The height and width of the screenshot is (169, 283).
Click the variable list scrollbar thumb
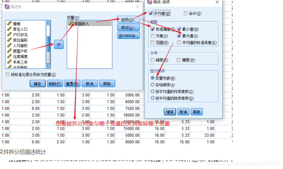tap(48, 44)
